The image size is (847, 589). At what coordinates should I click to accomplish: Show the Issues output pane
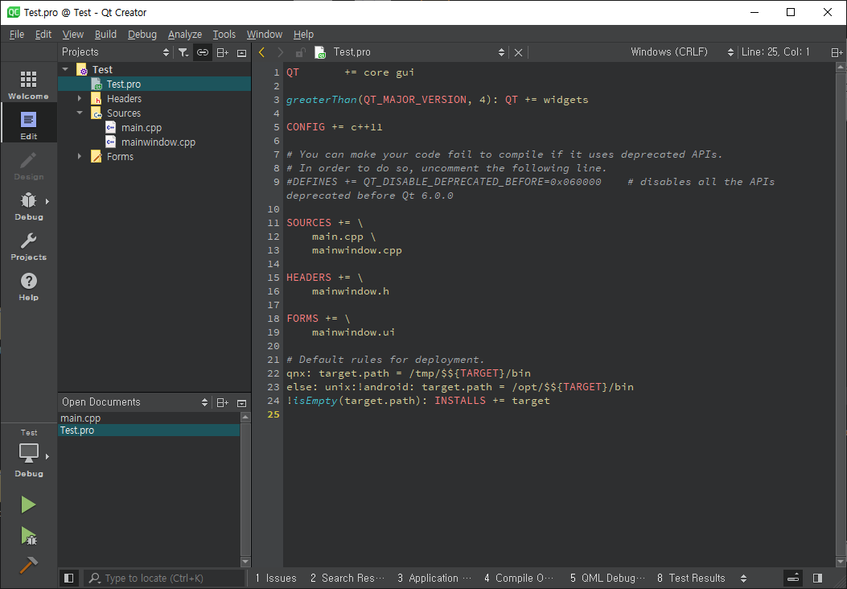point(276,579)
